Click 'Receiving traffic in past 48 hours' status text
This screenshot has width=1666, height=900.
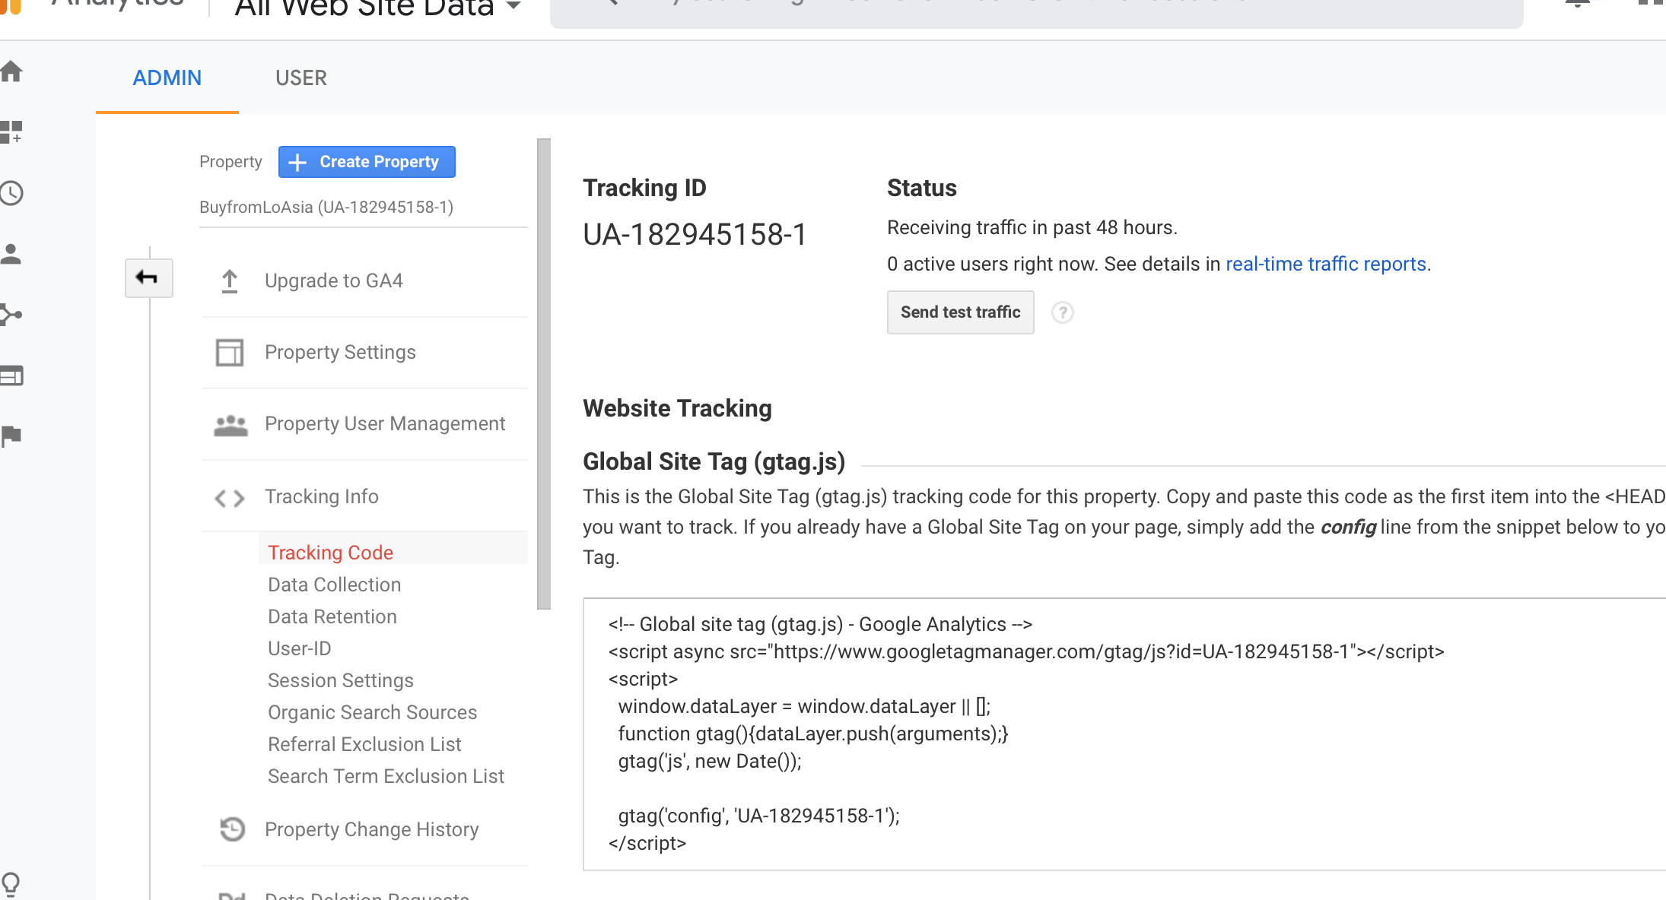click(1032, 227)
